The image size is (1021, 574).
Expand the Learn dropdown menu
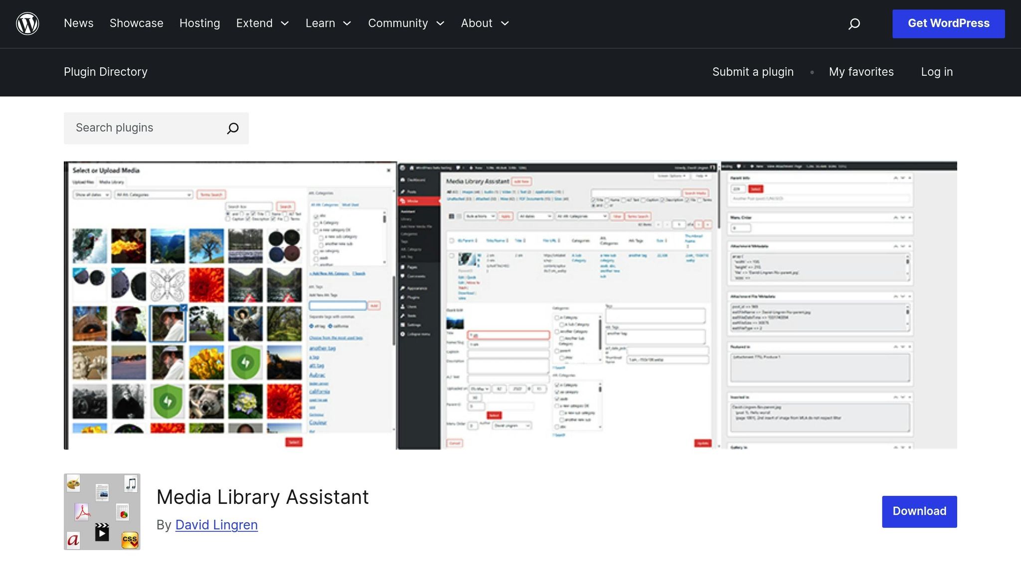(x=328, y=23)
